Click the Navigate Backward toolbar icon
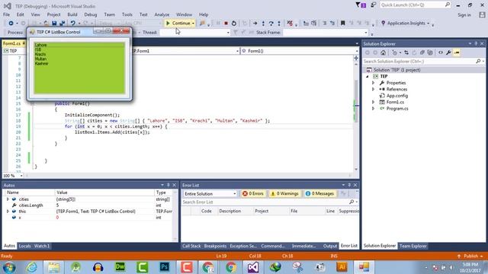 [11, 24]
